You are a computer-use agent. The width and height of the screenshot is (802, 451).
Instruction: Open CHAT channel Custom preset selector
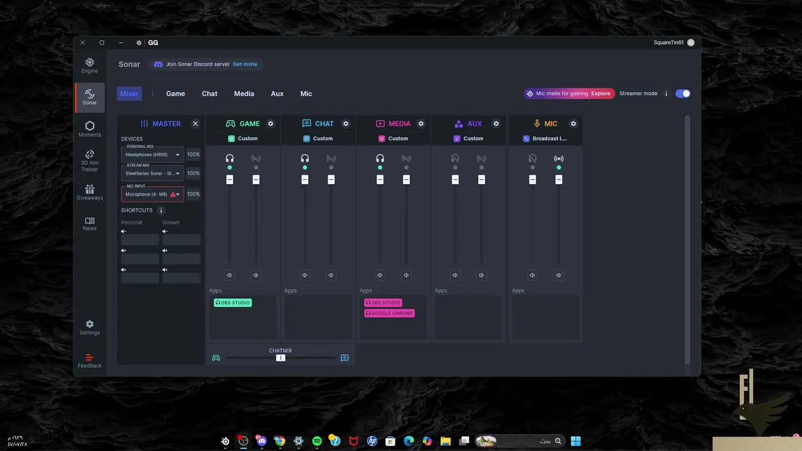point(318,138)
